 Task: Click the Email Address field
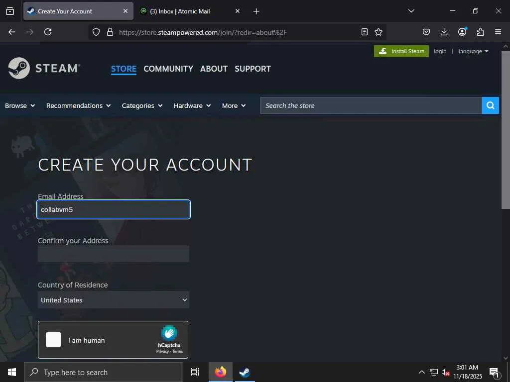pyautogui.click(x=114, y=209)
